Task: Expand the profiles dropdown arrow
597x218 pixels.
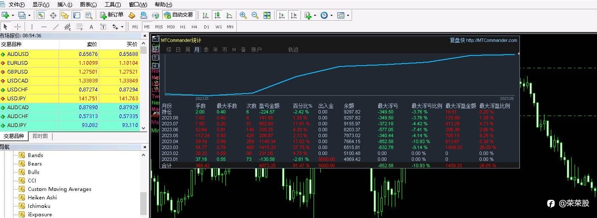Action: tap(29, 15)
